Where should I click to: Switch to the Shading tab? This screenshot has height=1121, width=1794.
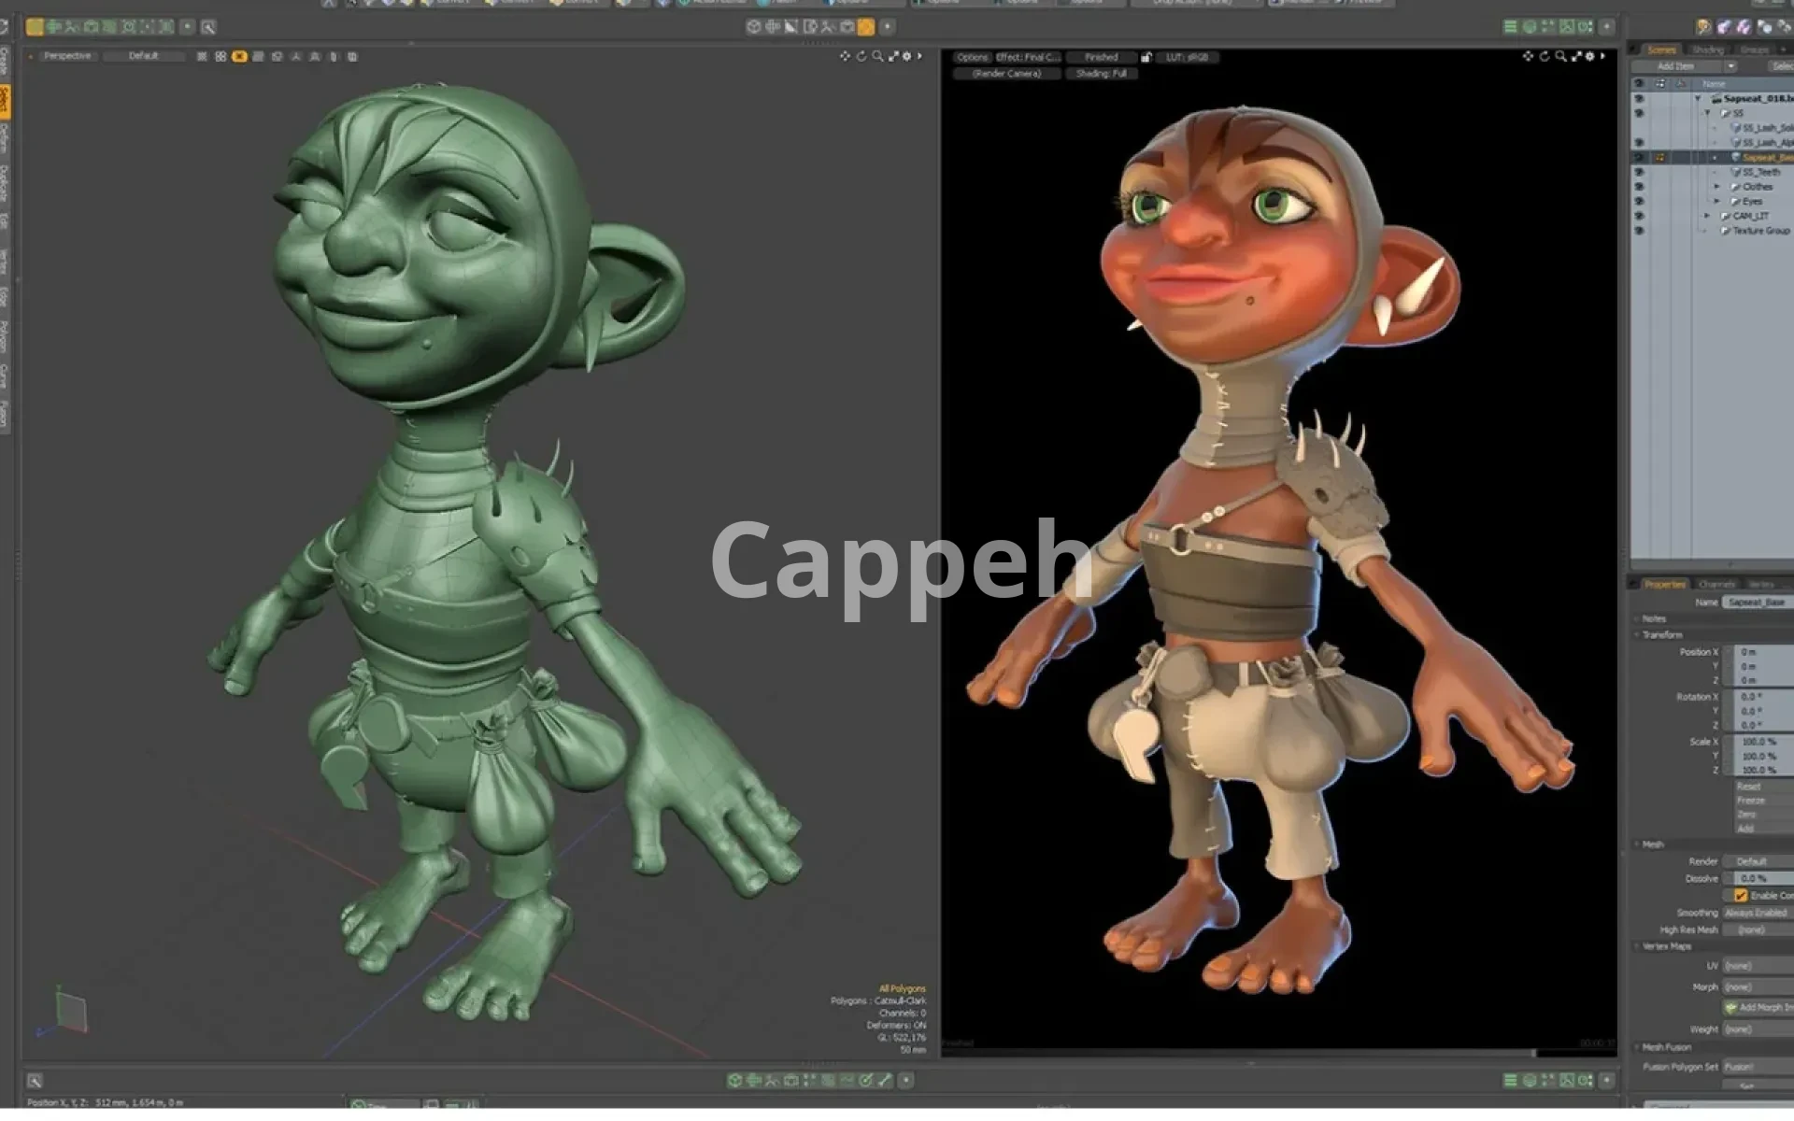1707,50
